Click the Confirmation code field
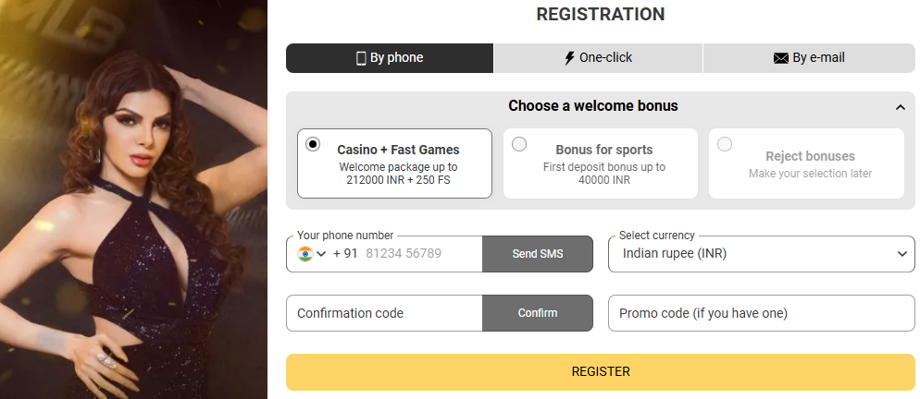Image resolution: width=920 pixels, height=399 pixels. 384,313
